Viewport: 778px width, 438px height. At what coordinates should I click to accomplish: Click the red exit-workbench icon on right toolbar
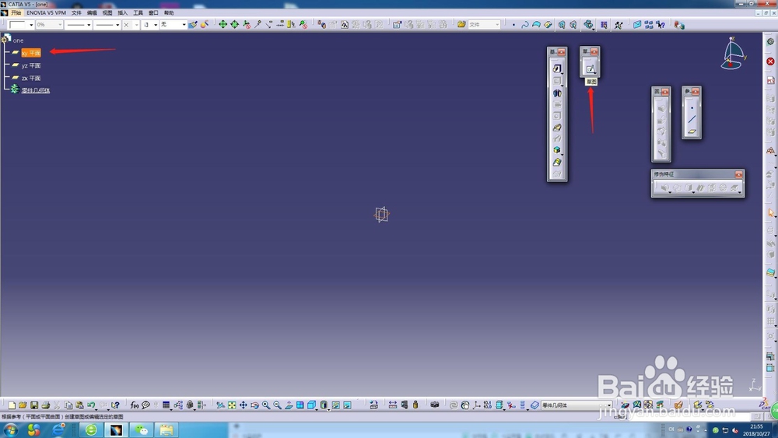pyautogui.click(x=770, y=61)
